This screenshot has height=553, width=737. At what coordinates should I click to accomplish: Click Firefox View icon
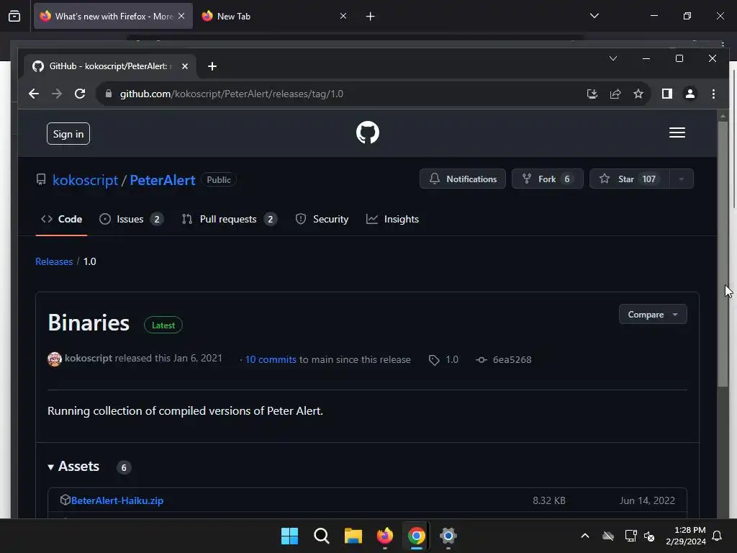coord(14,16)
